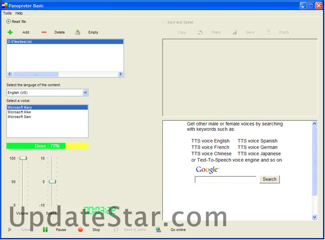The width and height of the screenshot is (325, 240).
Task: Click the Speak play icon
Action: [x=10, y=230]
